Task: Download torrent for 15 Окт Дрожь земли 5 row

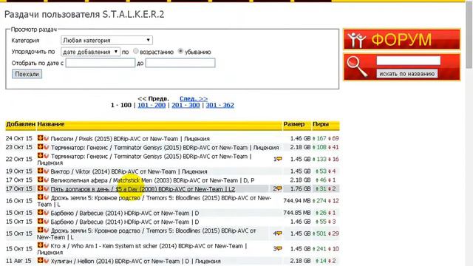Action: (x=40, y=230)
